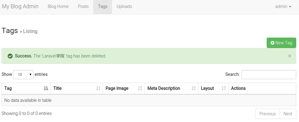
Task: Open Blog Home link
Action: click(x=58, y=6)
